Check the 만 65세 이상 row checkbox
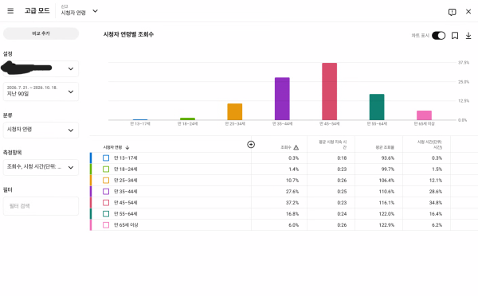 tap(106, 225)
